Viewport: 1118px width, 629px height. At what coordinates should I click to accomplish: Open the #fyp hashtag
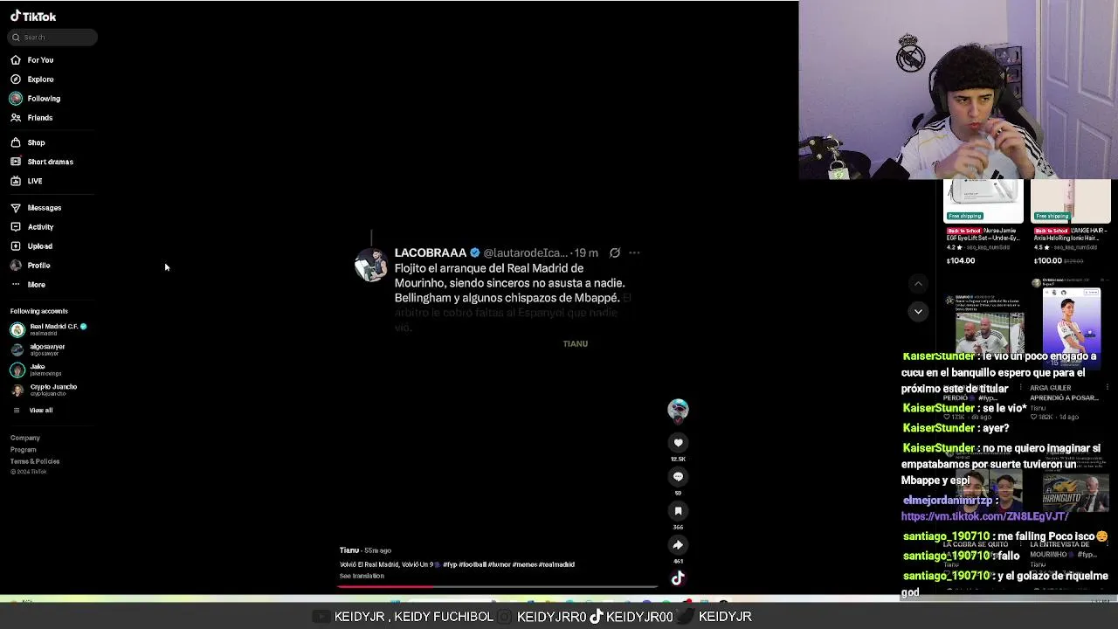[450, 564]
